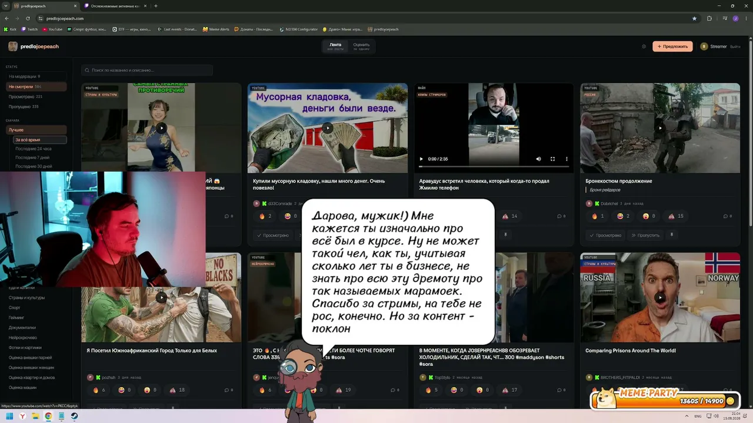Open comments on streamer clip post
This screenshot has width=753, height=423.
pyautogui.click(x=561, y=216)
